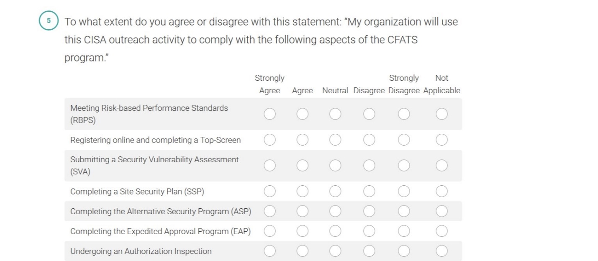Select Disagree for Undergoing an Authorization Inspection
This screenshot has width=598, height=261.
coord(369,251)
